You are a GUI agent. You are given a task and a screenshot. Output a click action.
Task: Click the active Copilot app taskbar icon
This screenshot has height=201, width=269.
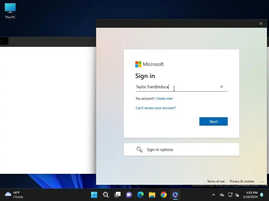(x=175, y=195)
